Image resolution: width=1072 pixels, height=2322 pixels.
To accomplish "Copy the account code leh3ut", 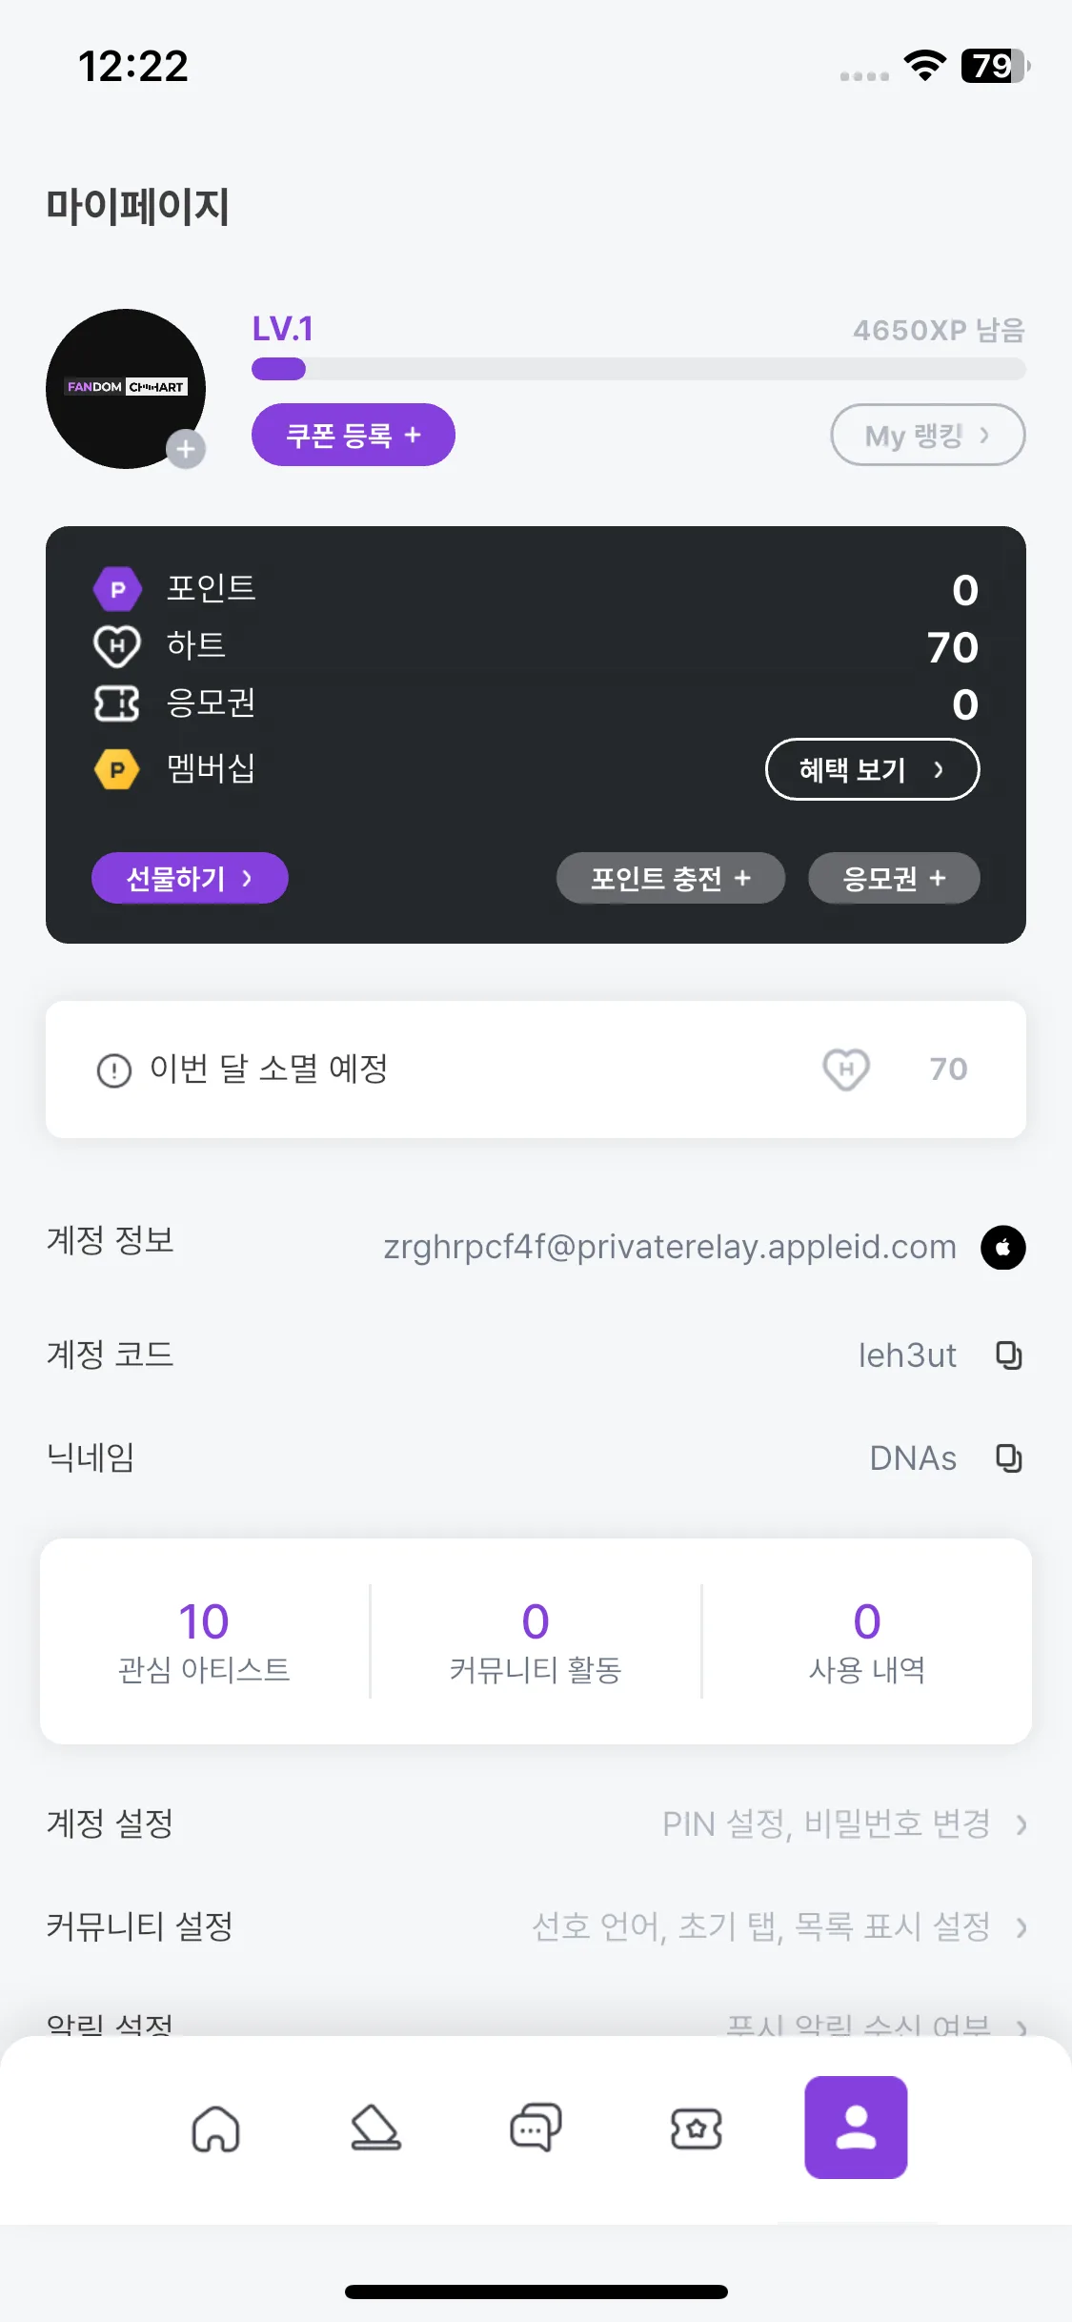I will [x=1008, y=1354].
